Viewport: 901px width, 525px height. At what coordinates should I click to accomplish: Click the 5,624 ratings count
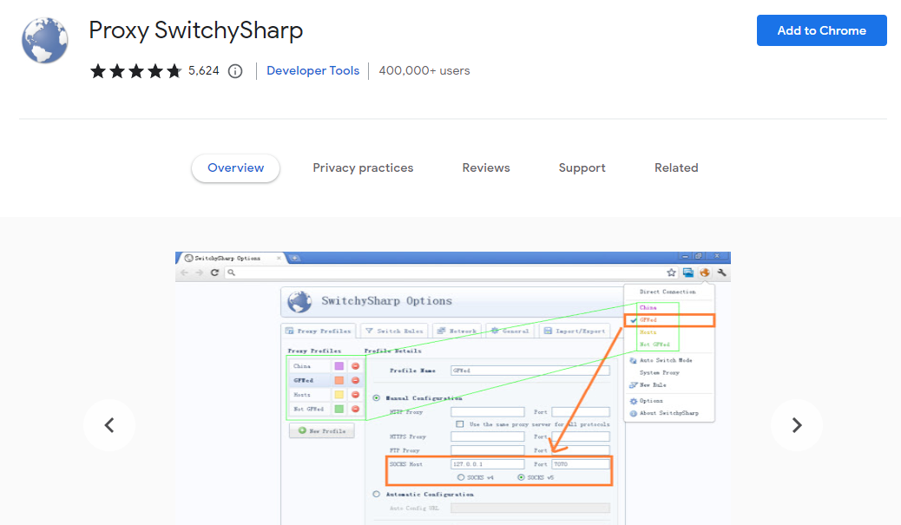pos(204,70)
